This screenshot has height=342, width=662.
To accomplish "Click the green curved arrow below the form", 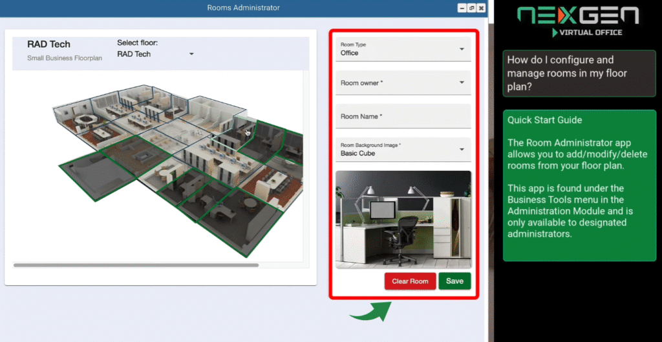I will tap(370, 311).
